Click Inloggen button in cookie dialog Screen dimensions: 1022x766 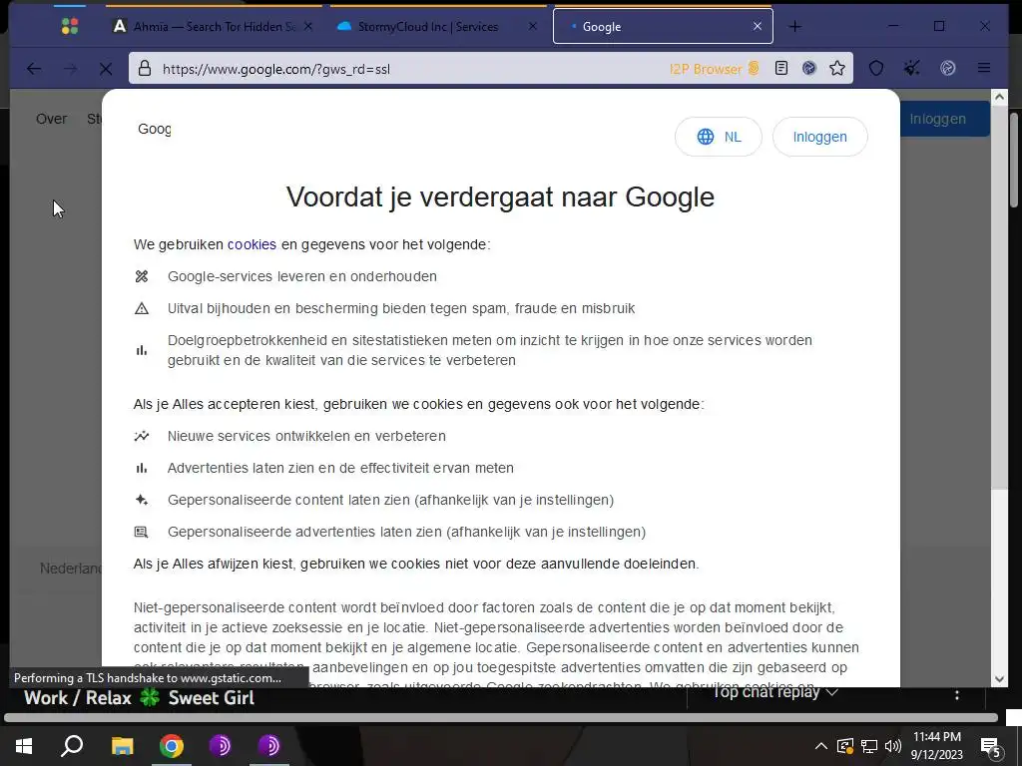[x=820, y=137]
